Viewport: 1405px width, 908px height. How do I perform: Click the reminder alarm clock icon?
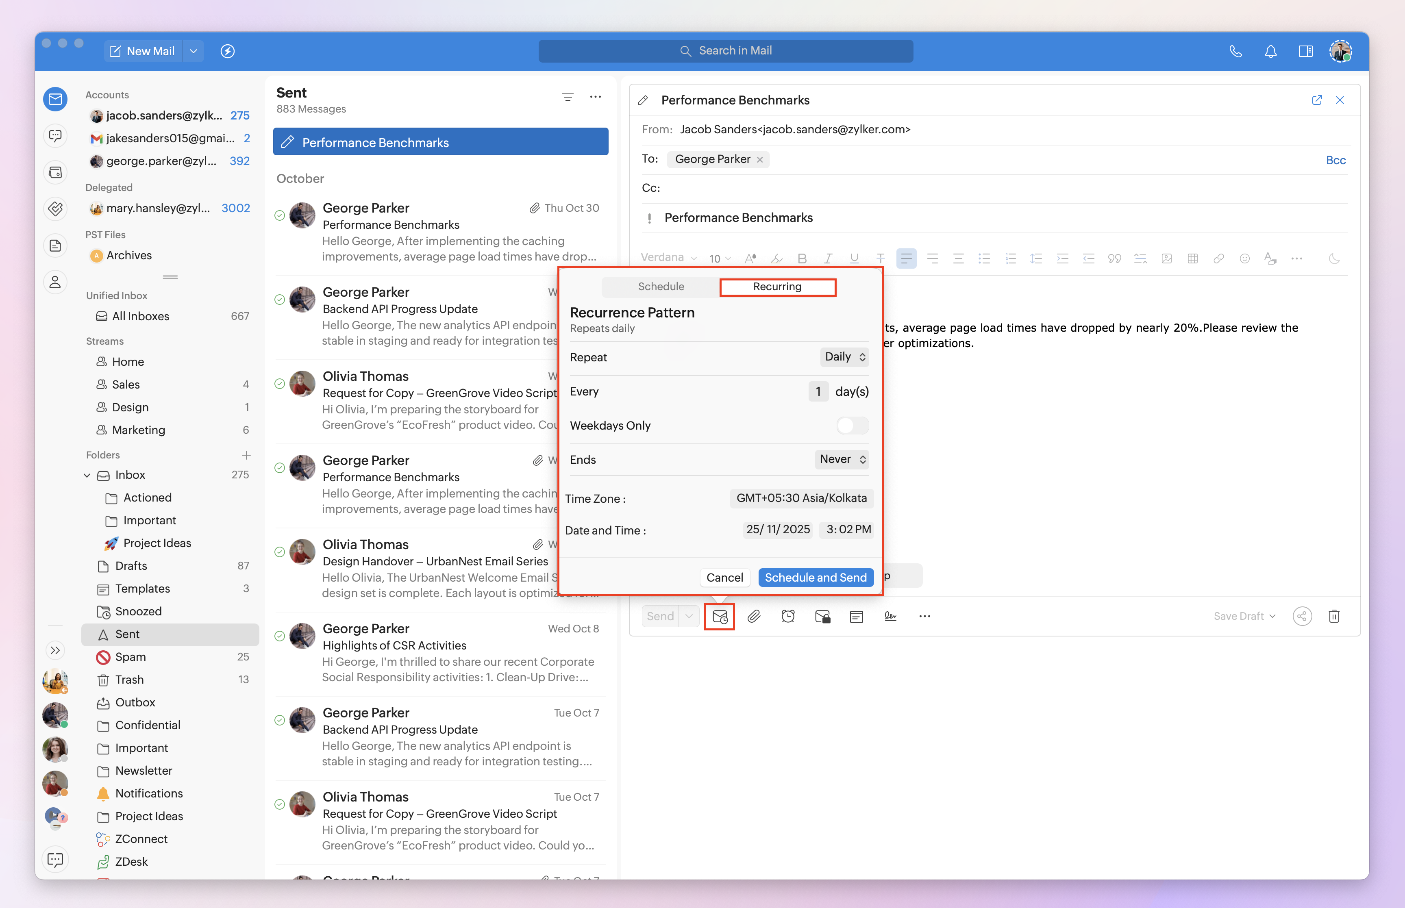coord(788,617)
